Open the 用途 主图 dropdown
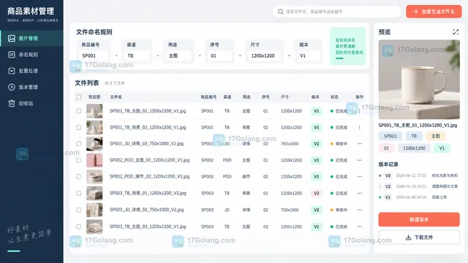 (x=178, y=56)
